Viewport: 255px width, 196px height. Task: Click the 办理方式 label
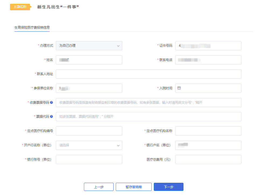pyautogui.click(x=46, y=46)
